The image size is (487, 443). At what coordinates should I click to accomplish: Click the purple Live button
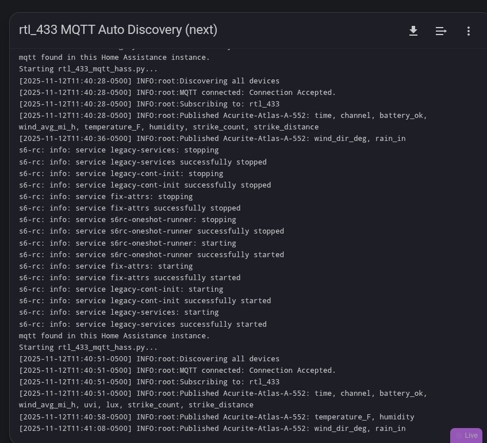(466, 436)
